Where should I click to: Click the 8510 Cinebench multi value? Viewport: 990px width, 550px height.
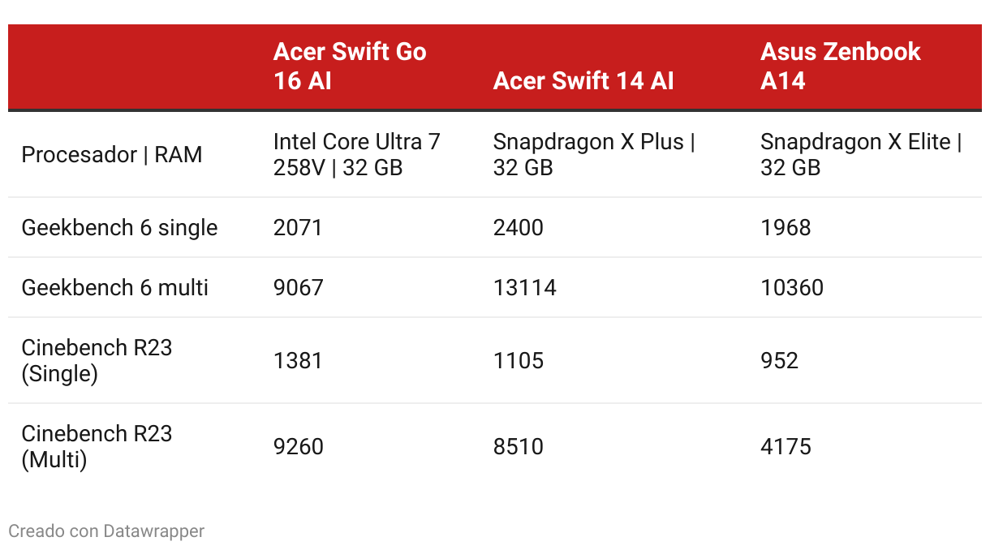coord(518,447)
